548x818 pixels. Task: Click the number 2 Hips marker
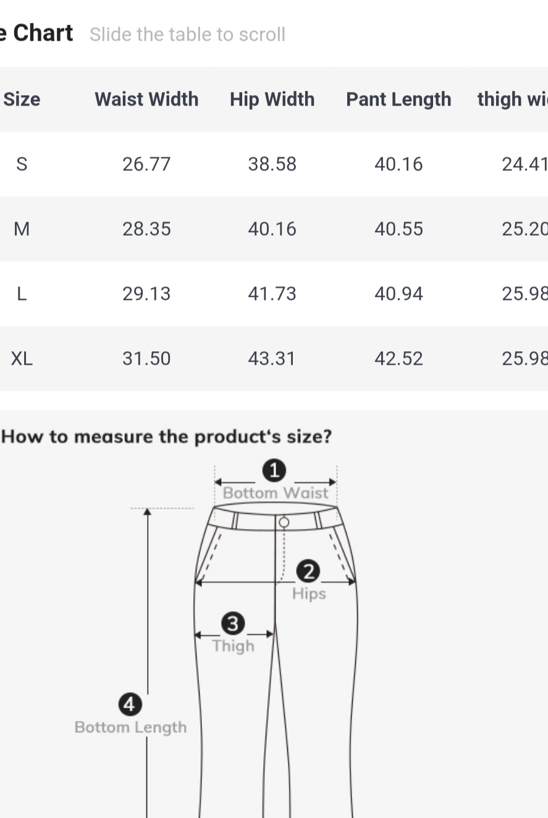pos(308,572)
